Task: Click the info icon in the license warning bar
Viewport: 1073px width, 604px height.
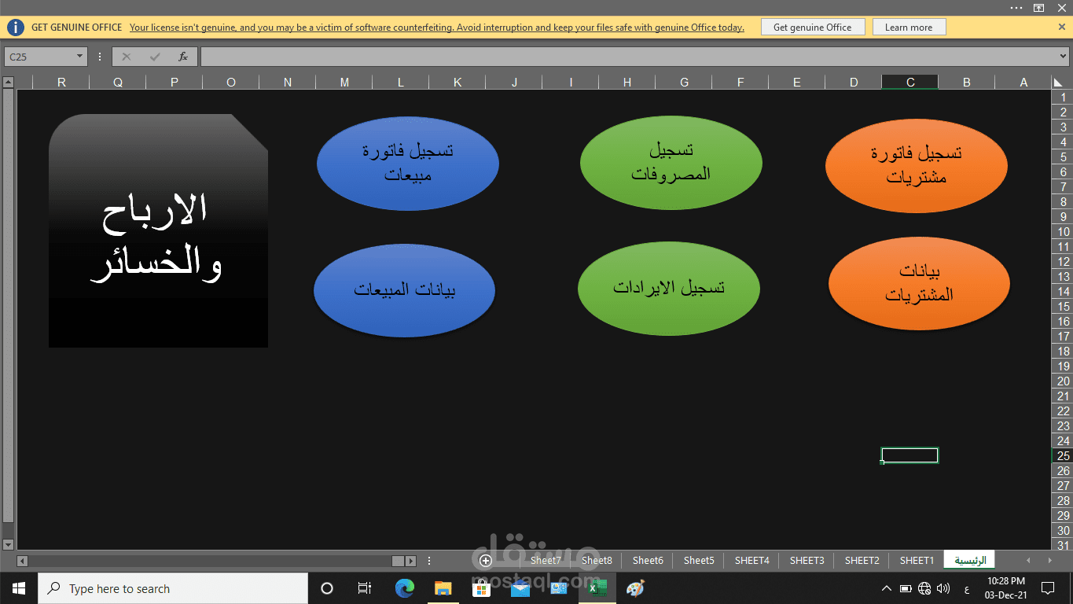Action: coord(16,28)
